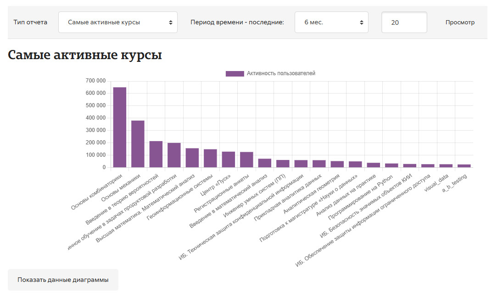Click the Регистрационные анкеты bar
492x297 pixels.
246,159
